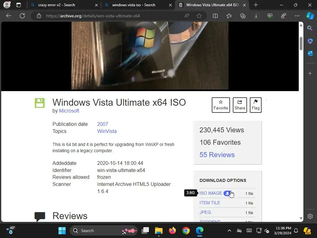This screenshot has width=317, height=238.
Task: Click the green floppy disk software icon
Action: point(40,103)
